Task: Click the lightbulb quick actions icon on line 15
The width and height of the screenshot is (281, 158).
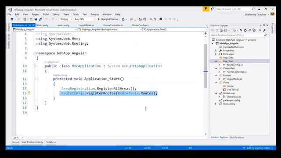Action: coord(29,93)
